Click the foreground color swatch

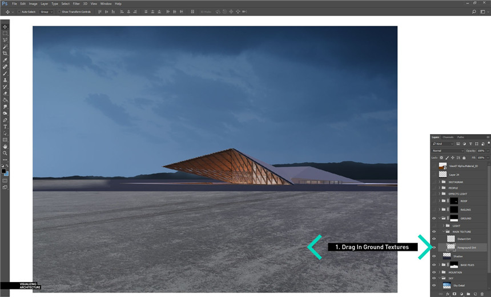point(3,171)
